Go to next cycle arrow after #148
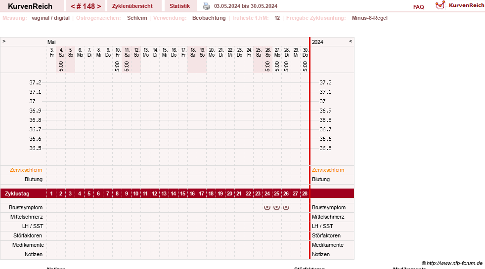The width and height of the screenshot is (485, 269). pyautogui.click(x=99, y=6)
